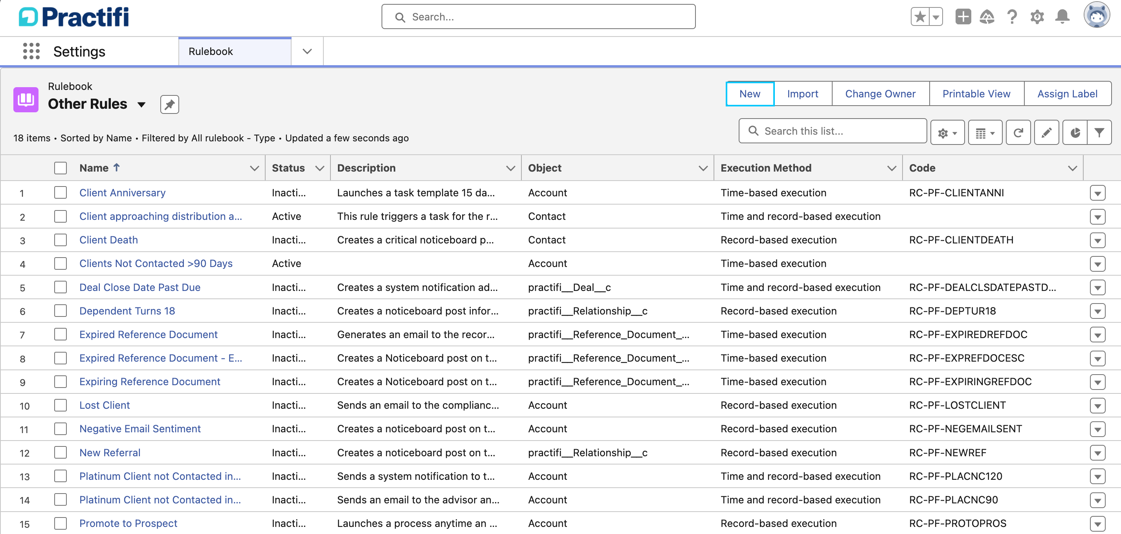Check the Clients Not Contacted >90 Days checkbox

[x=61, y=263]
